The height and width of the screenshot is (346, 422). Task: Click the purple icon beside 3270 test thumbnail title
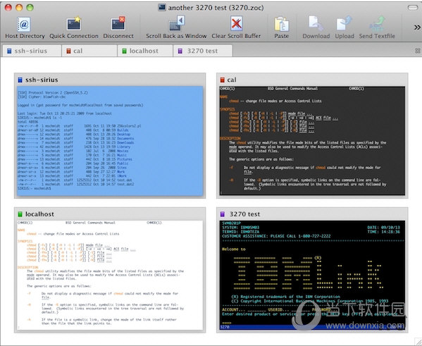(x=223, y=214)
